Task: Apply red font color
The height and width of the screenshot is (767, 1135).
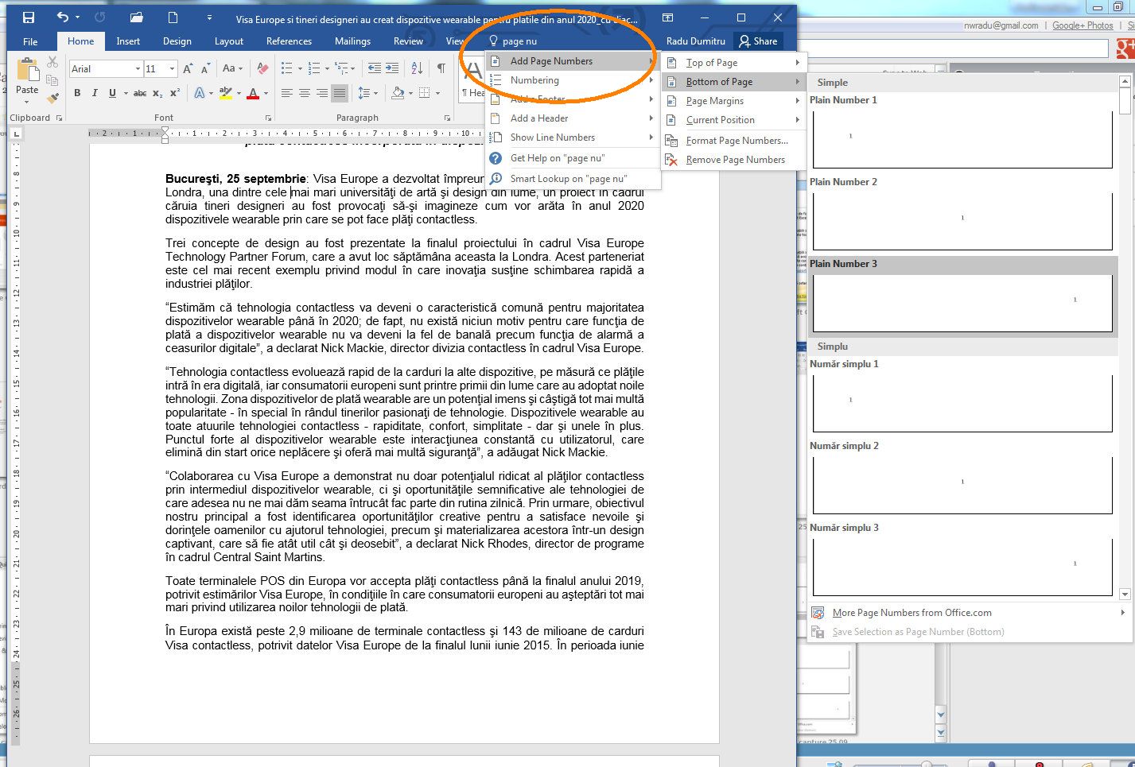Action: [x=253, y=93]
